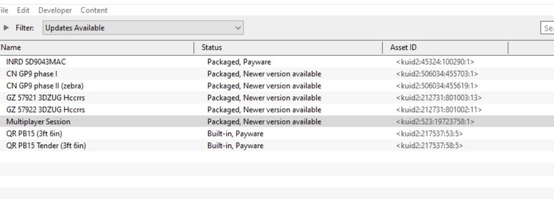Click asset ID kuid2:217537:53:5
The height and width of the screenshot is (209, 554).
click(430, 134)
